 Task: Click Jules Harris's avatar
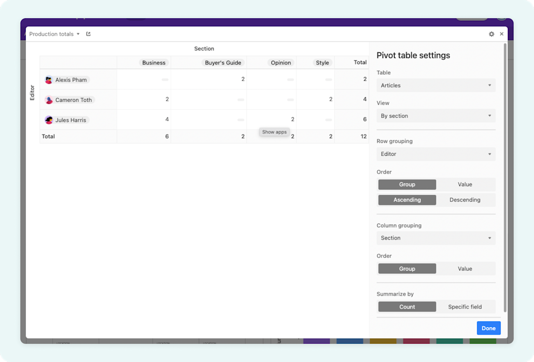click(x=48, y=120)
